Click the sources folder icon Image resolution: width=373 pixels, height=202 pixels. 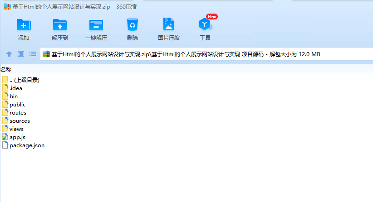pyautogui.click(x=5, y=121)
